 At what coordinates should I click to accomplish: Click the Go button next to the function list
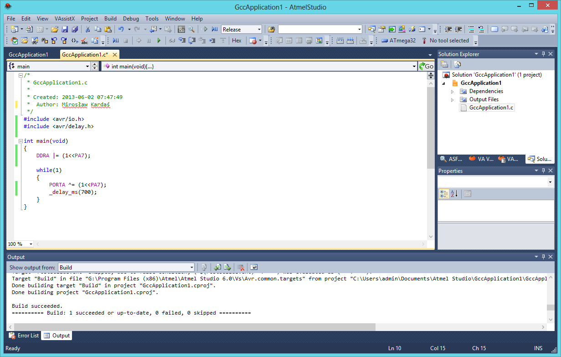coord(427,66)
